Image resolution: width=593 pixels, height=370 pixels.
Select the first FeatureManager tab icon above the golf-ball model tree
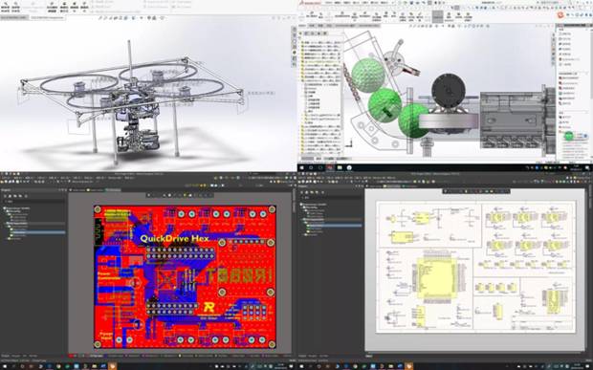point(301,33)
